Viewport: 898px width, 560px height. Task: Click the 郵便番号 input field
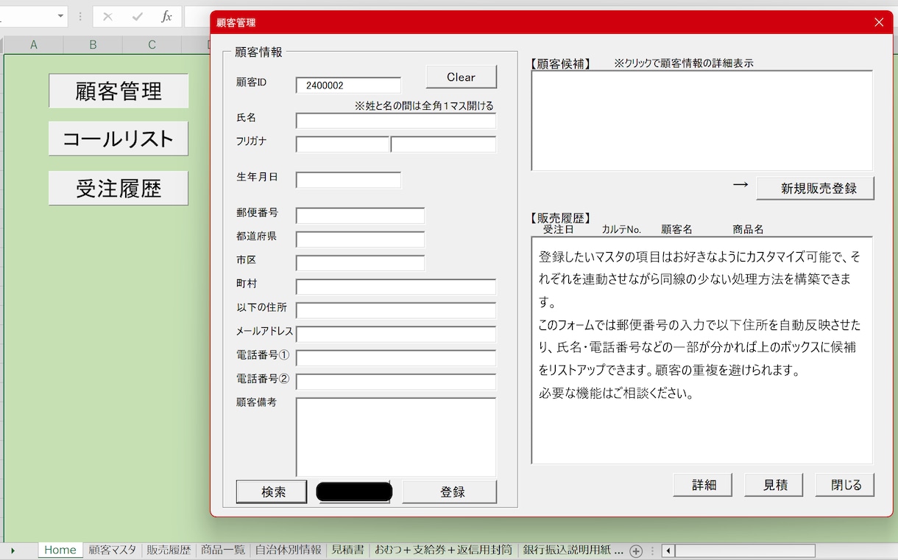[361, 216]
